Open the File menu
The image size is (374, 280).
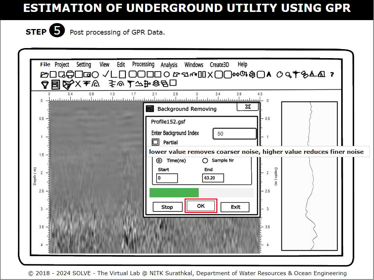point(45,64)
